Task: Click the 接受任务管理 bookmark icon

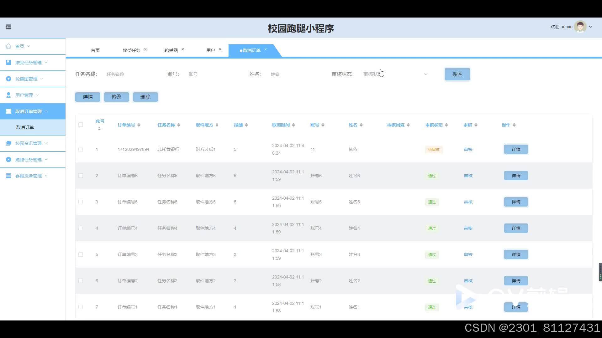Action: pyautogui.click(x=8, y=63)
